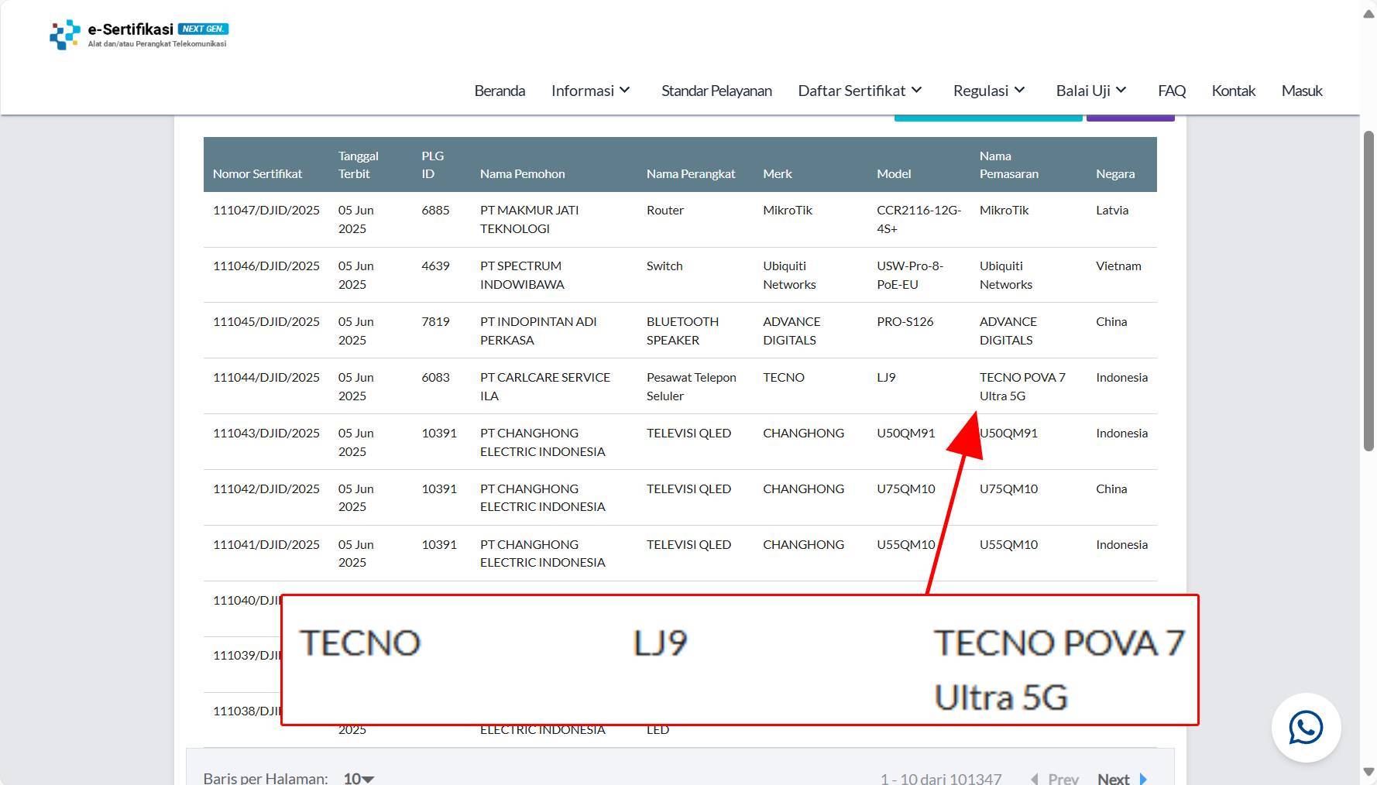Open rows per page dropdown showing 10
The image size is (1377, 785).
click(359, 778)
